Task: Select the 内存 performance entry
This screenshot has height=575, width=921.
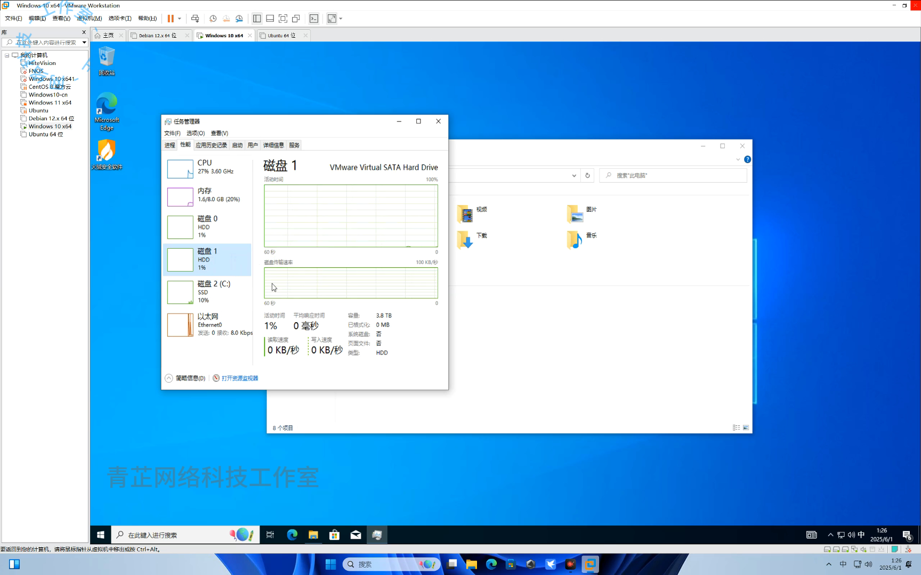Action: (207, 196)
